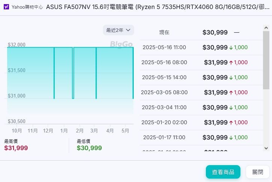Click the 最低價 value $30,999
Image resolution: width=272 pixels, height=182 pixels.
[89, 148]
